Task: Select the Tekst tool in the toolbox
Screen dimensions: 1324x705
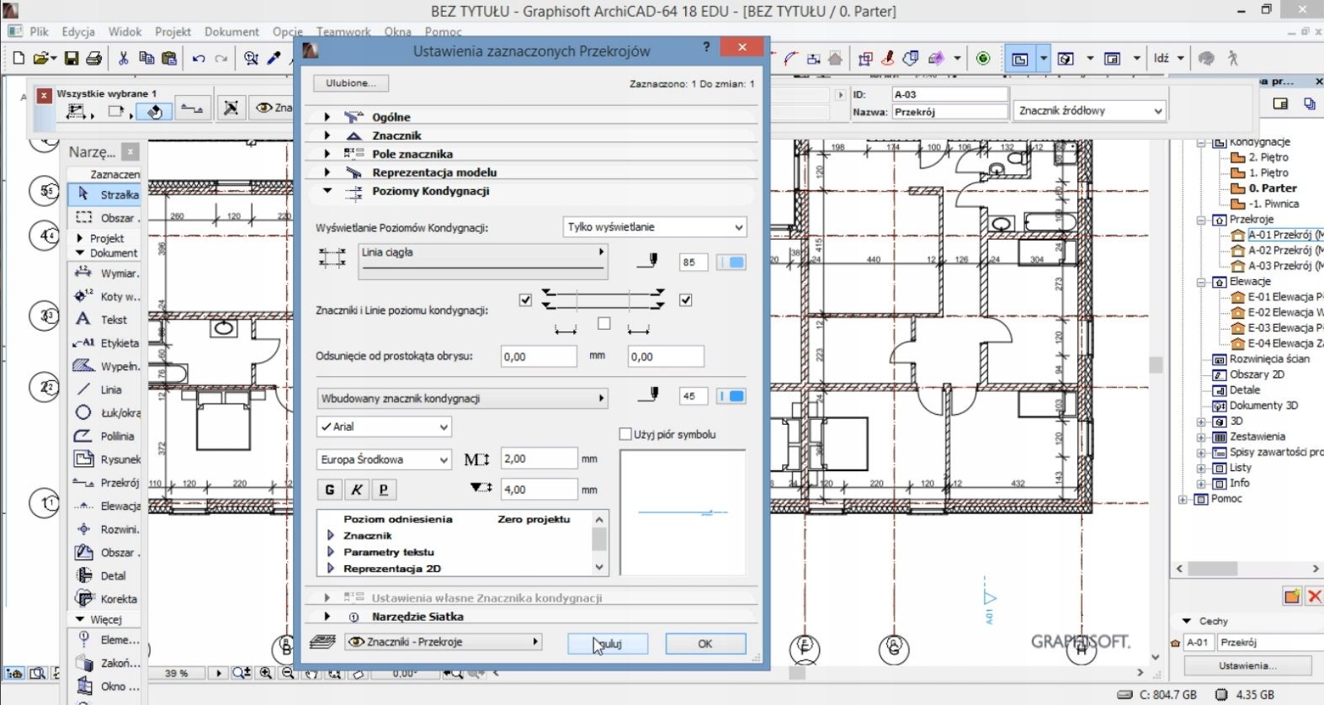Action: (x=104, y=320)
